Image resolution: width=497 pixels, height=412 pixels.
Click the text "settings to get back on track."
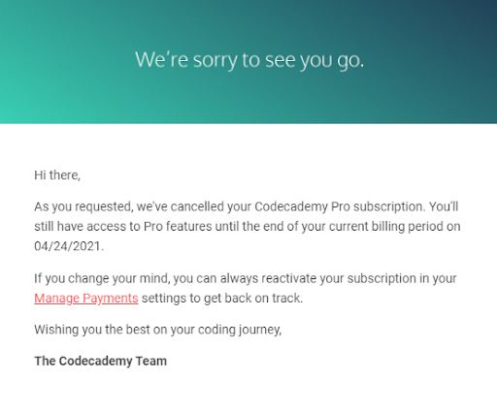222,298
